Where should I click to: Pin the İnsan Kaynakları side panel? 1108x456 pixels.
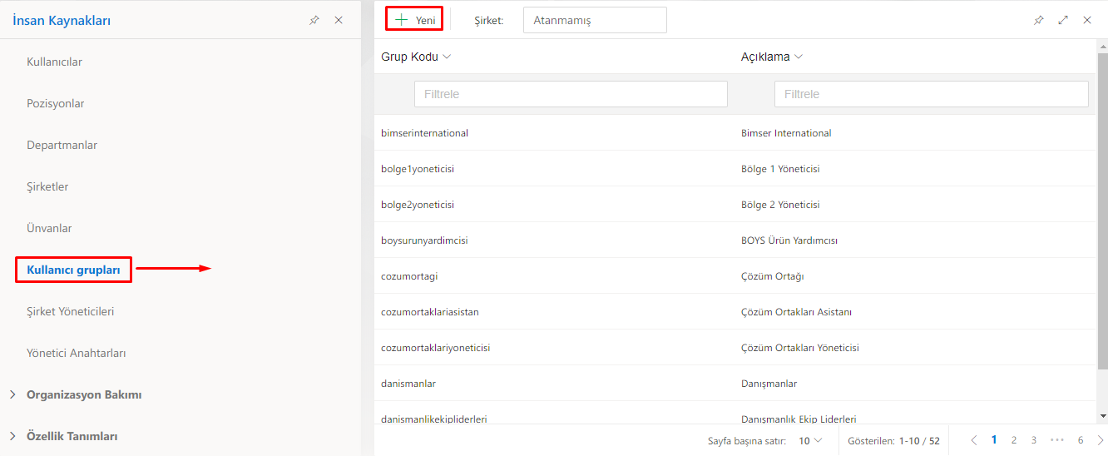pyautogui.click(x=314, y=20)
